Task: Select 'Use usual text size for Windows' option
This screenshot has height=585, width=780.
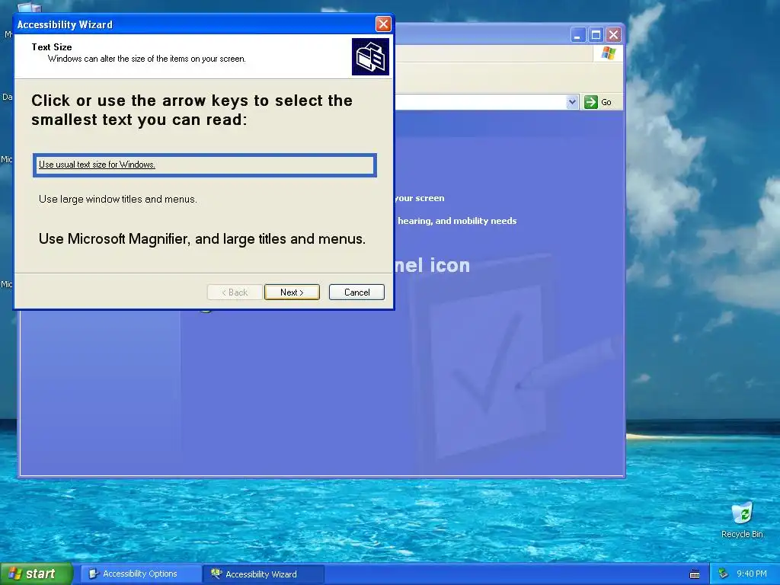Action: pos(205,165)
